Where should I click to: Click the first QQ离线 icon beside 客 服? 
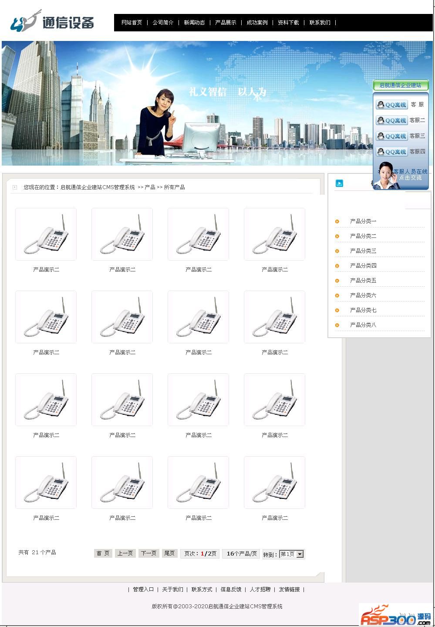click(391, 105)
